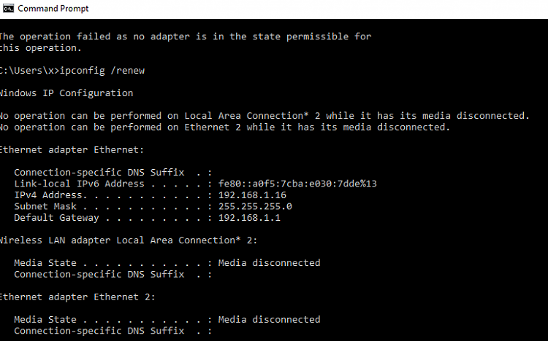Click 'Media disconnected' under Wireless LAN adapter

point(269,263)
